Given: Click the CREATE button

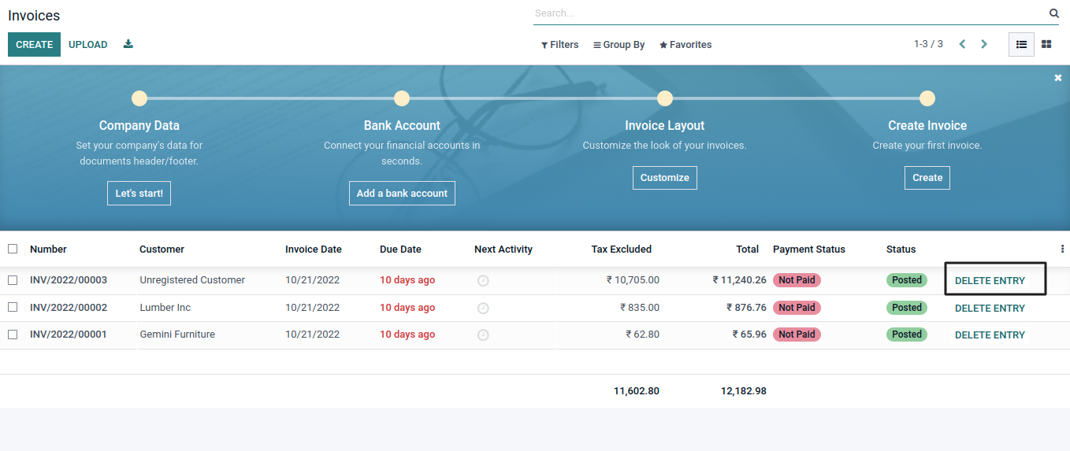Looking at the screenshot, I should [34, 45].
